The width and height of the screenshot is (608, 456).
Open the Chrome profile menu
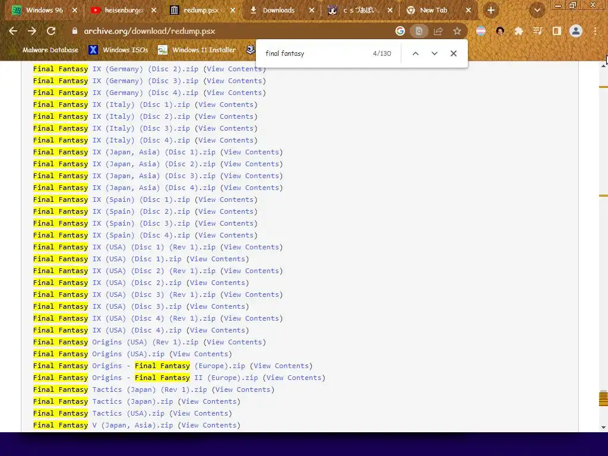(576, 31)
